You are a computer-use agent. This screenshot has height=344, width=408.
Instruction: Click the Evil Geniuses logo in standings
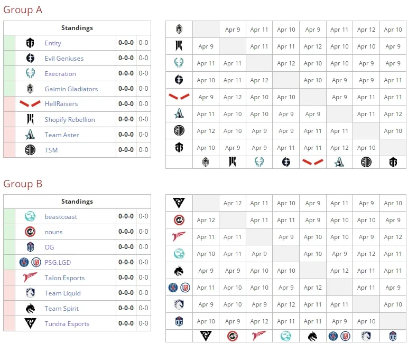(30, 58)
